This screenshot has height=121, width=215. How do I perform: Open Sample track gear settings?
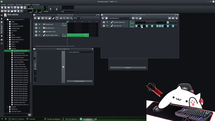point(36,25)
